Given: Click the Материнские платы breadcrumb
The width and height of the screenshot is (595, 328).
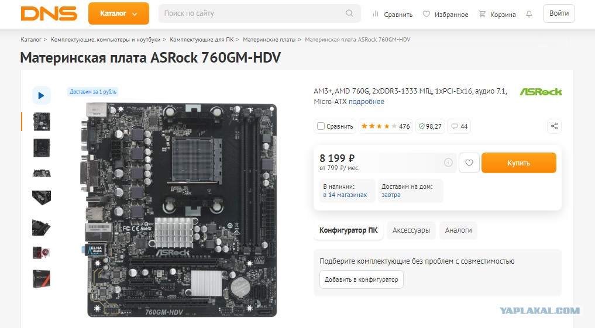Looking at the screenshot, I should (x=269, y=39).
